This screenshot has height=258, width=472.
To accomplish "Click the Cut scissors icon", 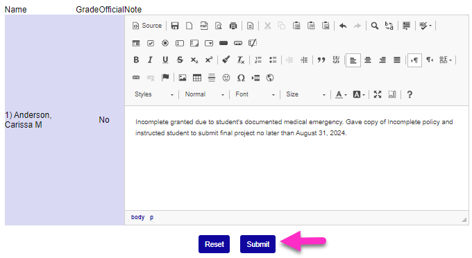I will point(267,26).
